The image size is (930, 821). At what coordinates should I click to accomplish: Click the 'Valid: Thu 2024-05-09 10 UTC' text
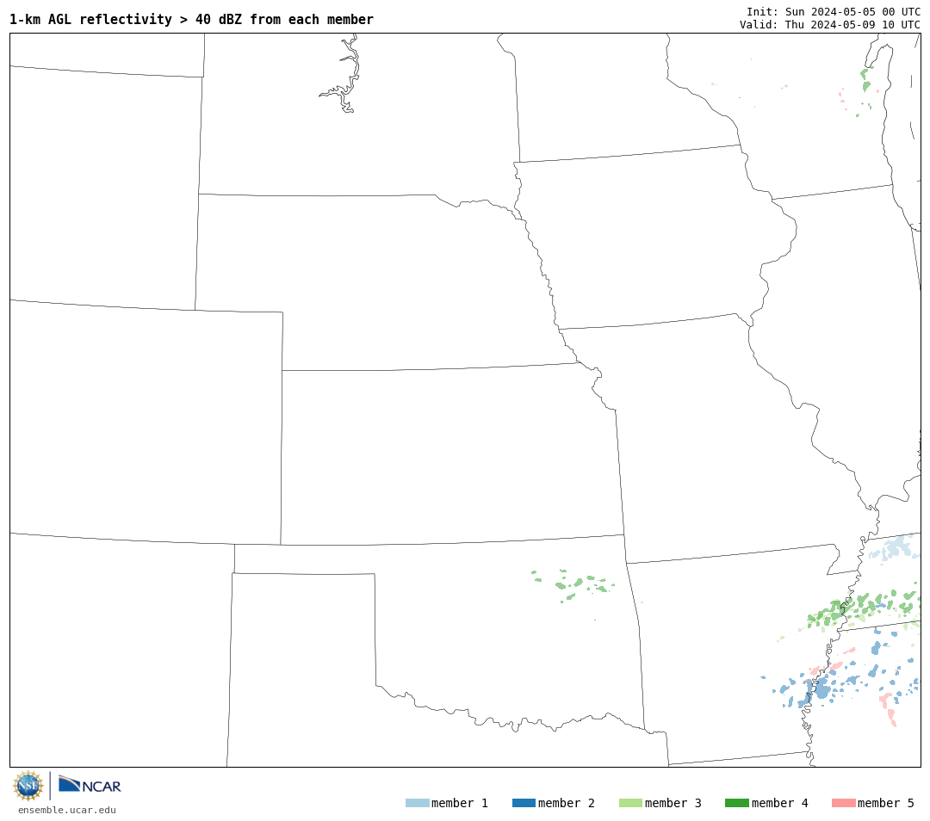pyautogui.click(x=830, y=25)
